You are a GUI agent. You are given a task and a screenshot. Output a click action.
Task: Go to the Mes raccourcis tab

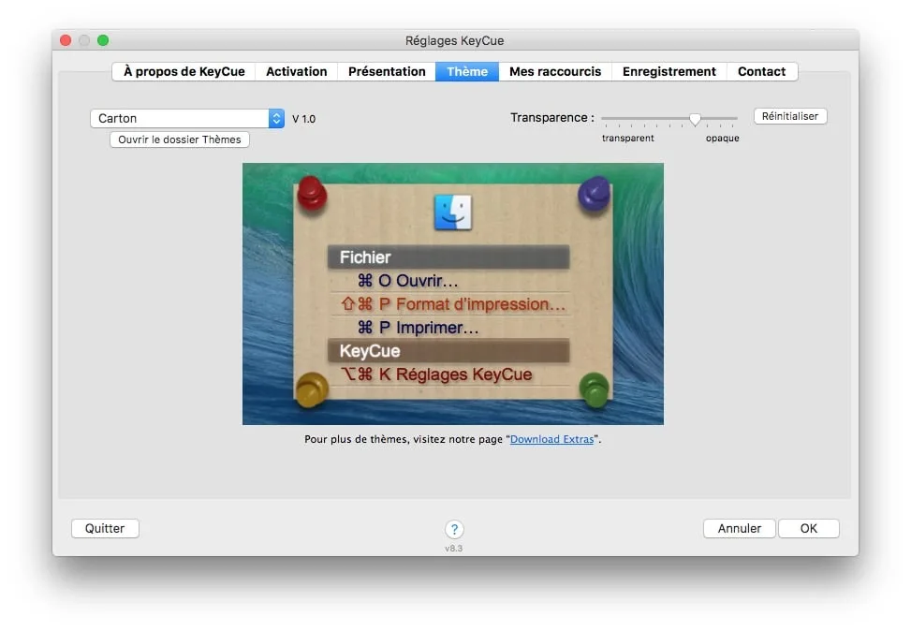[x=555, y=71]
